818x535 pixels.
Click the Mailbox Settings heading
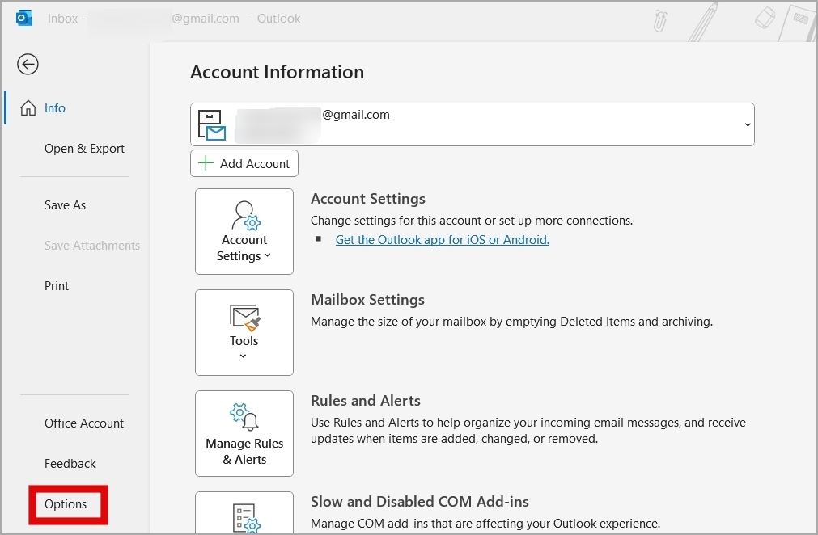[368, 300]
